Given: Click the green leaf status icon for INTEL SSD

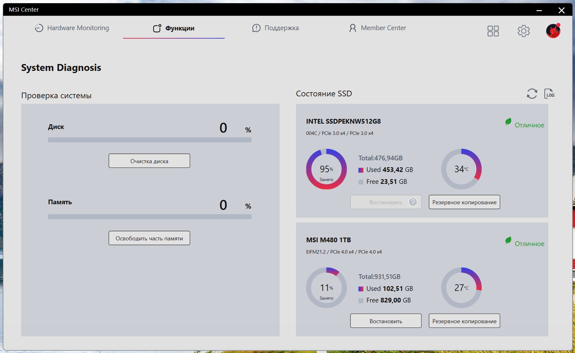Looking at the screenshot, I should point(508,122).
